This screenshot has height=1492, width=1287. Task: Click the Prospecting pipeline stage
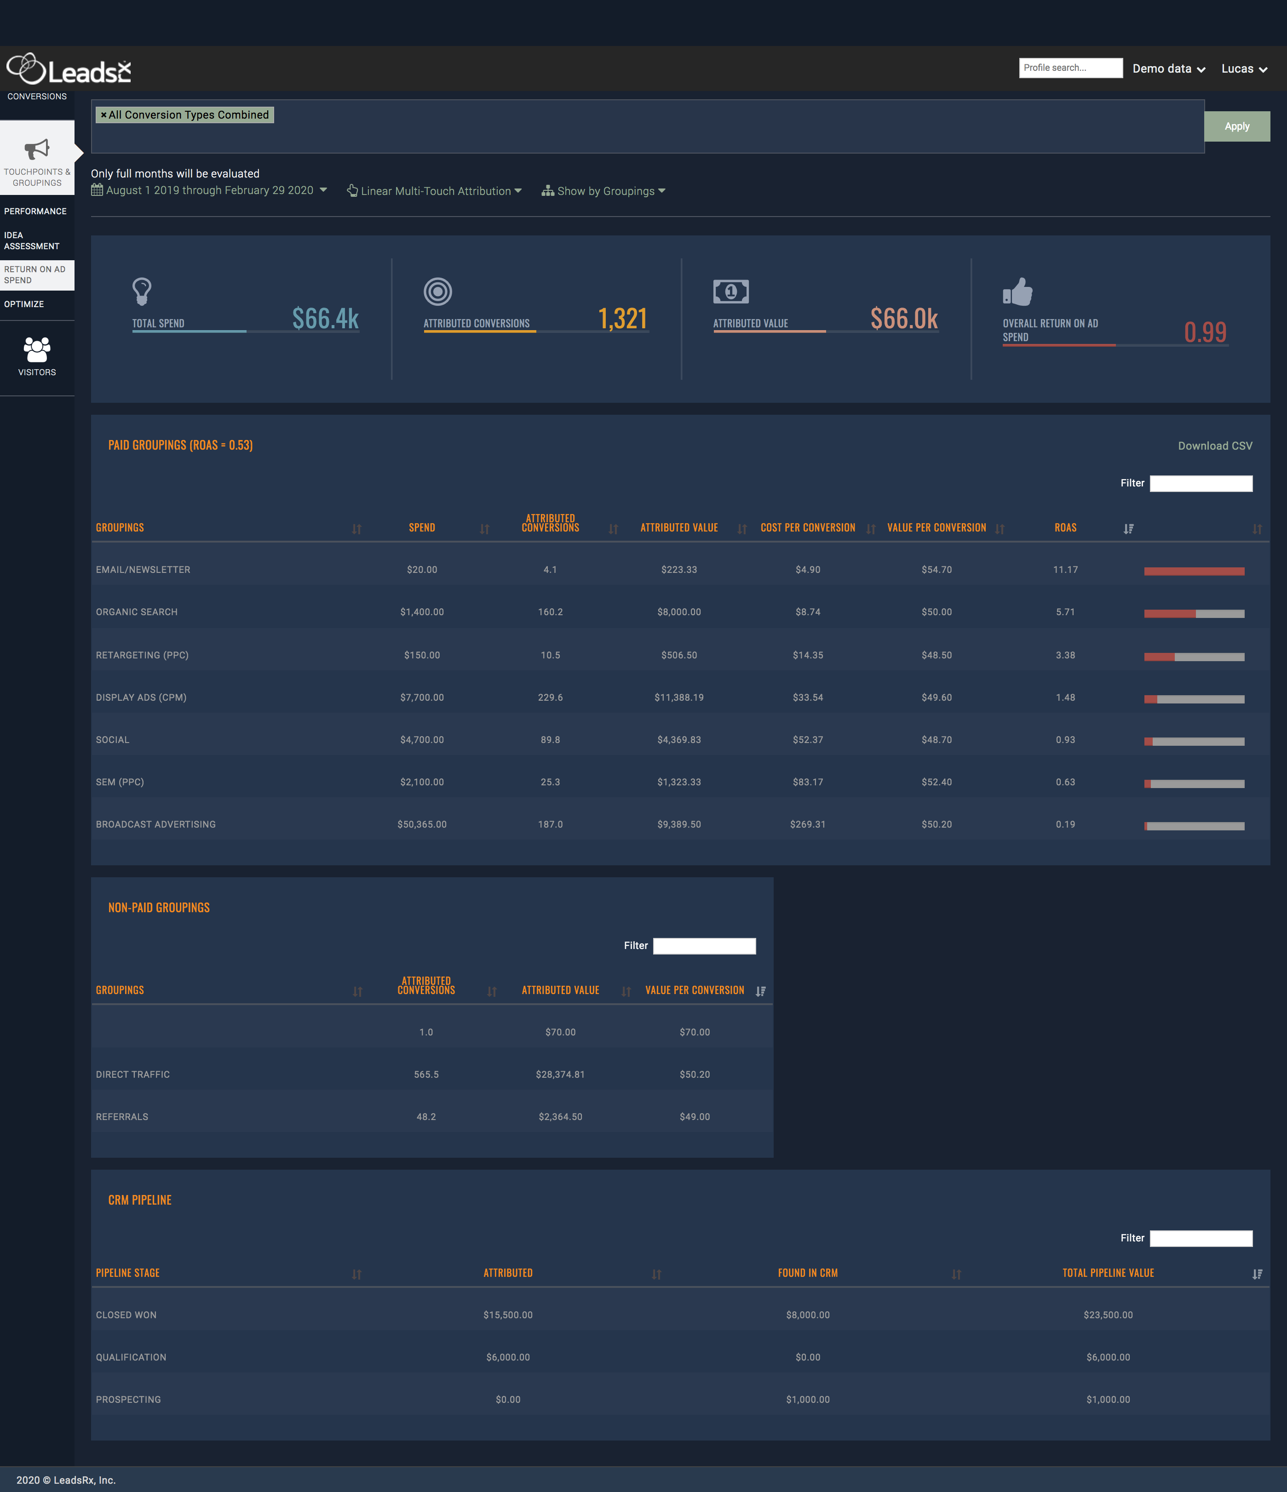[x=128, y=1400]
